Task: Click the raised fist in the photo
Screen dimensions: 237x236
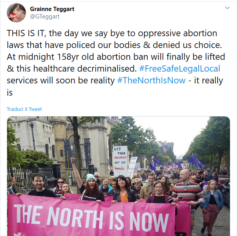Action: [x=73, y=160]
